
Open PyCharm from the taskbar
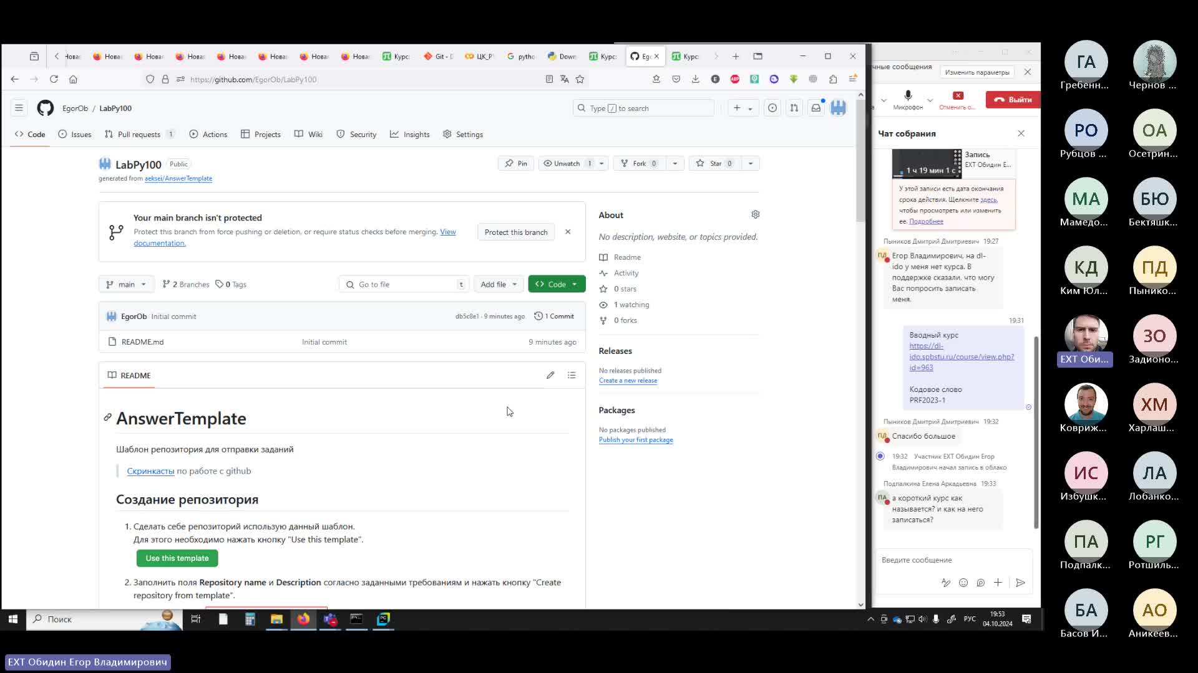pyautogui.click(x=383, y=619)
